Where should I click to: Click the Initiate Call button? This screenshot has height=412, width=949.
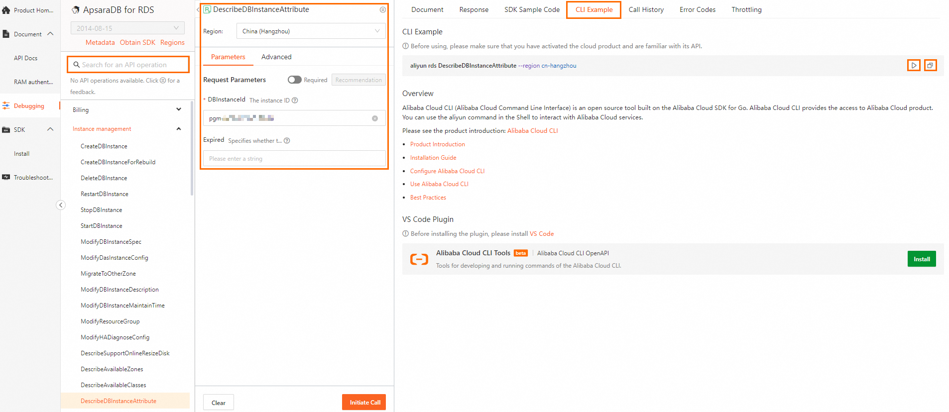(364, 402)
